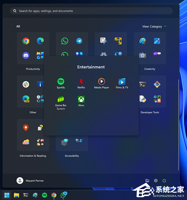187x200 pixels.
Task: Open Get Help question mark icon
Action: 40,128
